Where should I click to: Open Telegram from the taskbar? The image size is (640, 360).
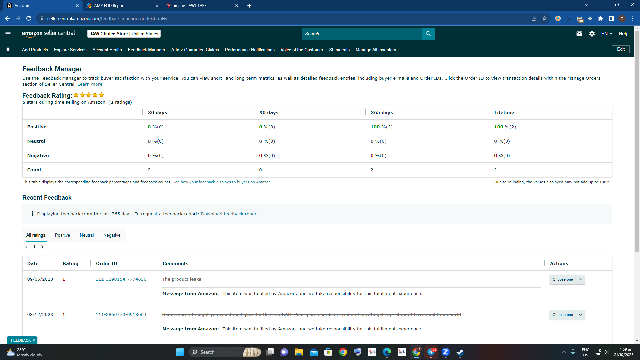(x=431, y=352)
